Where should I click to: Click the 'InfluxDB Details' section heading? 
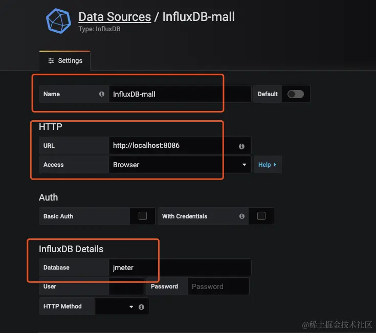point(71,249)
